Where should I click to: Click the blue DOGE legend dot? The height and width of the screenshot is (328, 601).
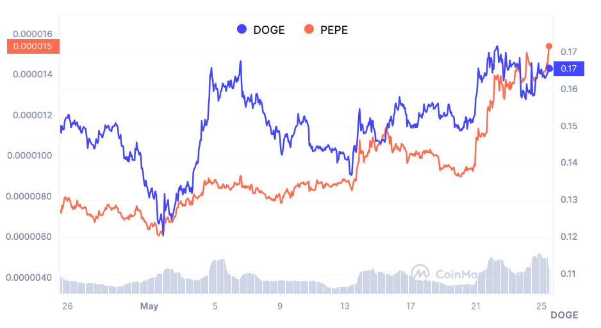(242, 29)
